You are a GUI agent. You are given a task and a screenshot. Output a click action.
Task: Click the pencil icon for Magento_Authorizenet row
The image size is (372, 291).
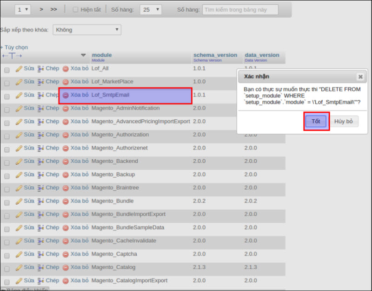[x=19, y=148]
